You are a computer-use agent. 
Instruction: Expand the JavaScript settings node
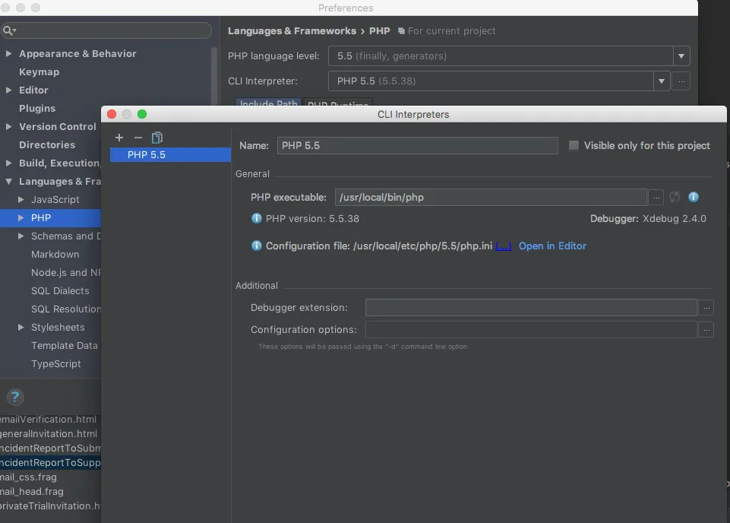coord(21,199)
